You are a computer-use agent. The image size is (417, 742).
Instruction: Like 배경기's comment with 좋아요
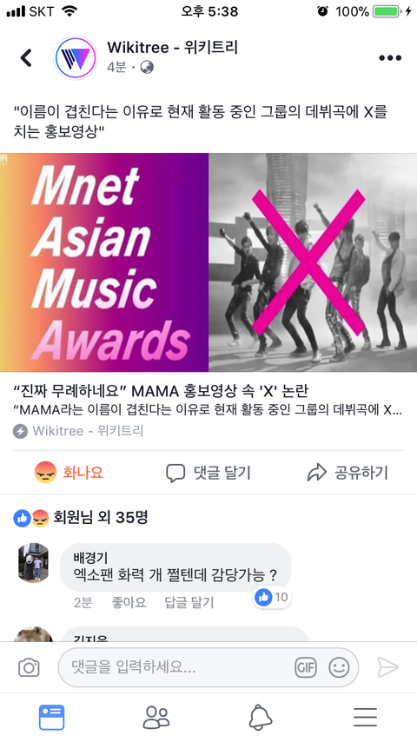pos(129,602)
